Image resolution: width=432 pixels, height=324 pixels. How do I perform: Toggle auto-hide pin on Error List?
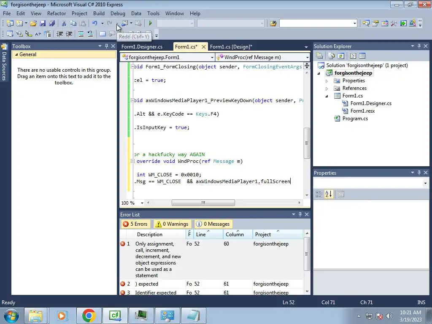[300, 214]
